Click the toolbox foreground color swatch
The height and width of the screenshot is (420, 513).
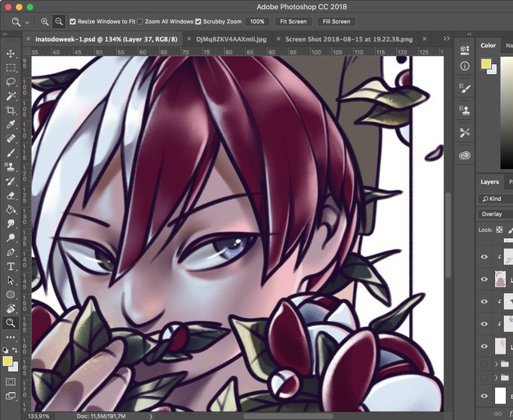click(8, 361)
